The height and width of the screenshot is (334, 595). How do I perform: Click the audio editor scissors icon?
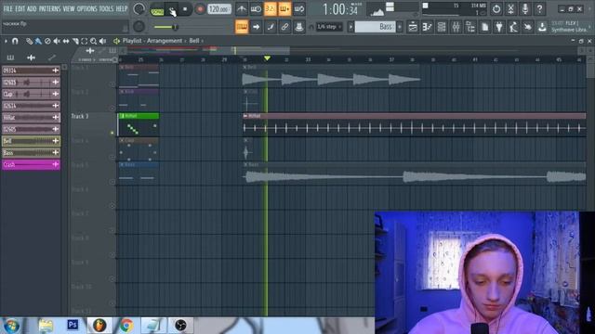pyautogui.click(x=510, y=9)
